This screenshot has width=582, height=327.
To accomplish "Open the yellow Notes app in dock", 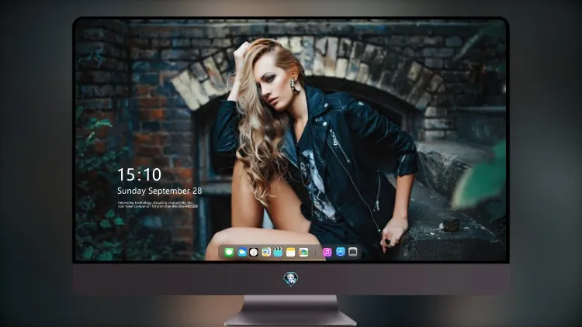I will [291, 252].
